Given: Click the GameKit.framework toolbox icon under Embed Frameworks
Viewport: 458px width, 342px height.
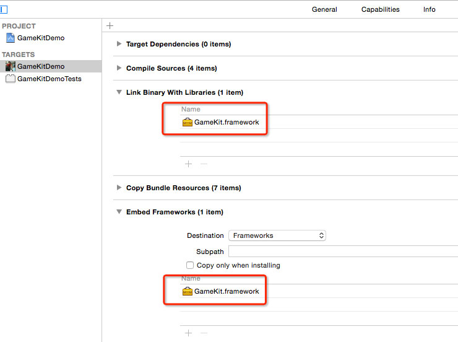Looking at the screenshot, I should coord(188,291).
